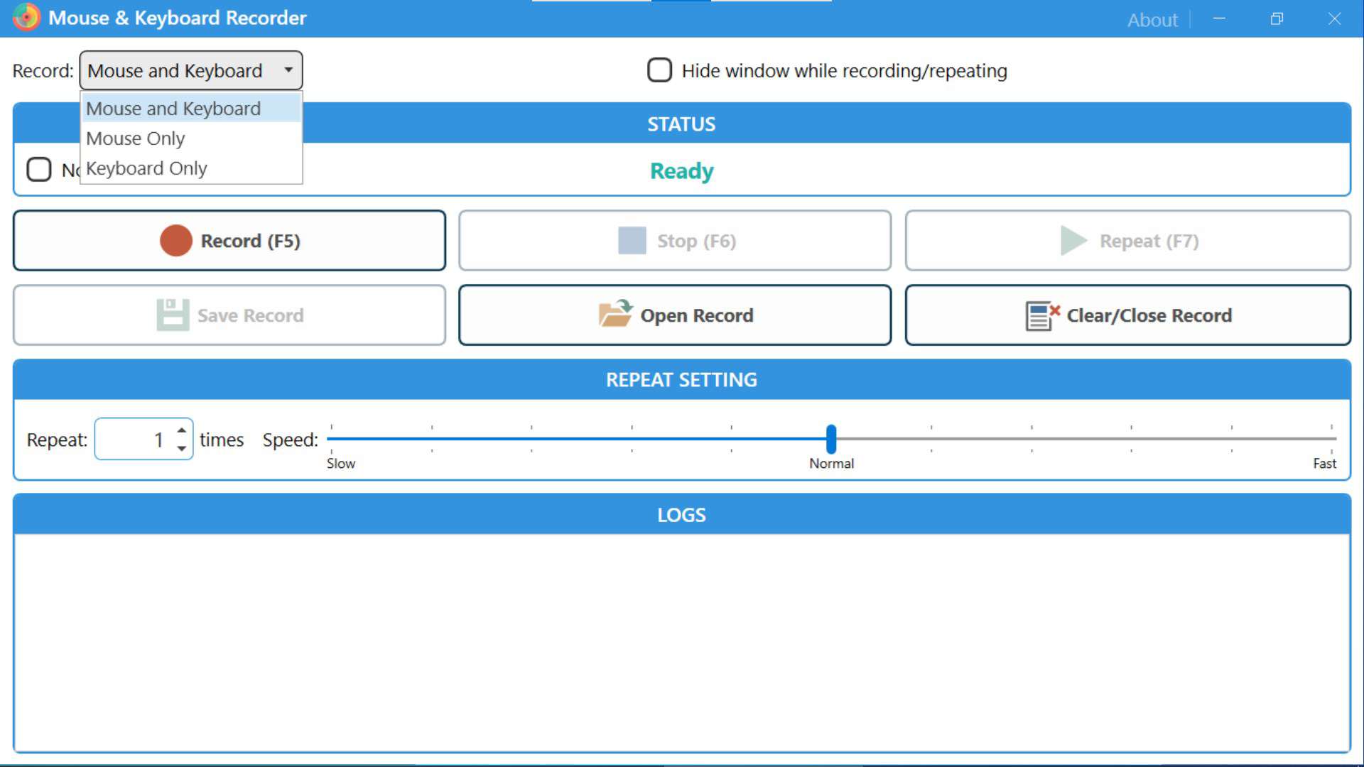Open the Record mode dropdown

pos(288,70)
